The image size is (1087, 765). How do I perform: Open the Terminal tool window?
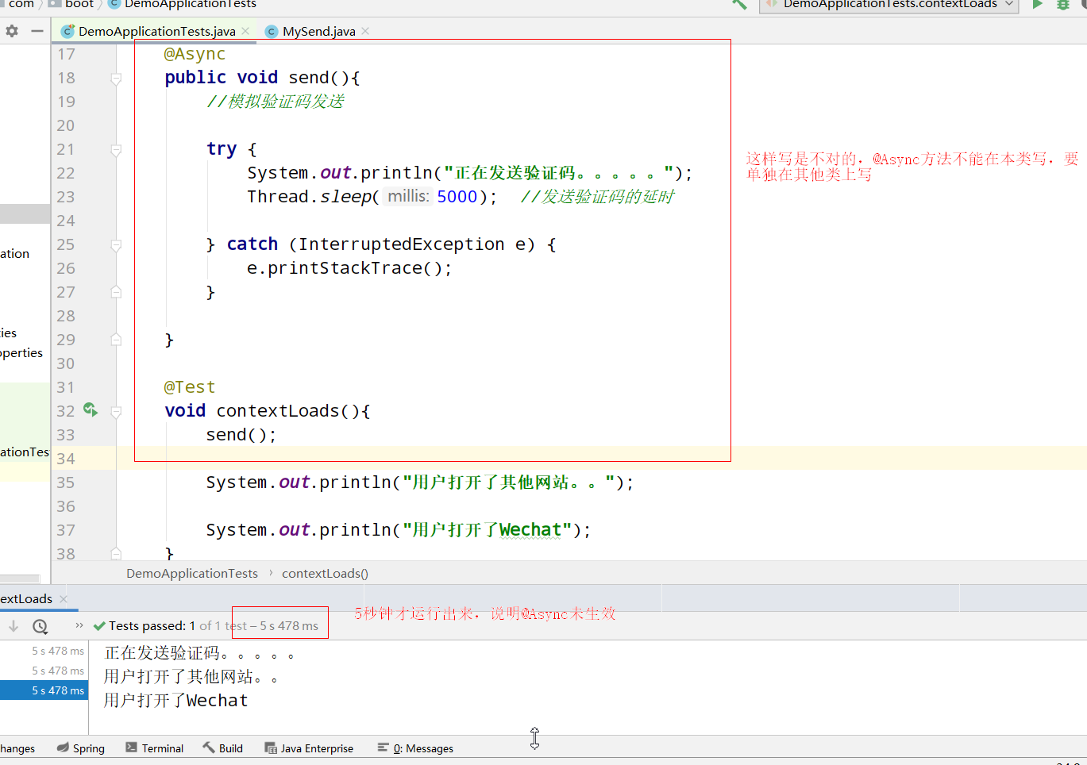click(x=154, y=748)
